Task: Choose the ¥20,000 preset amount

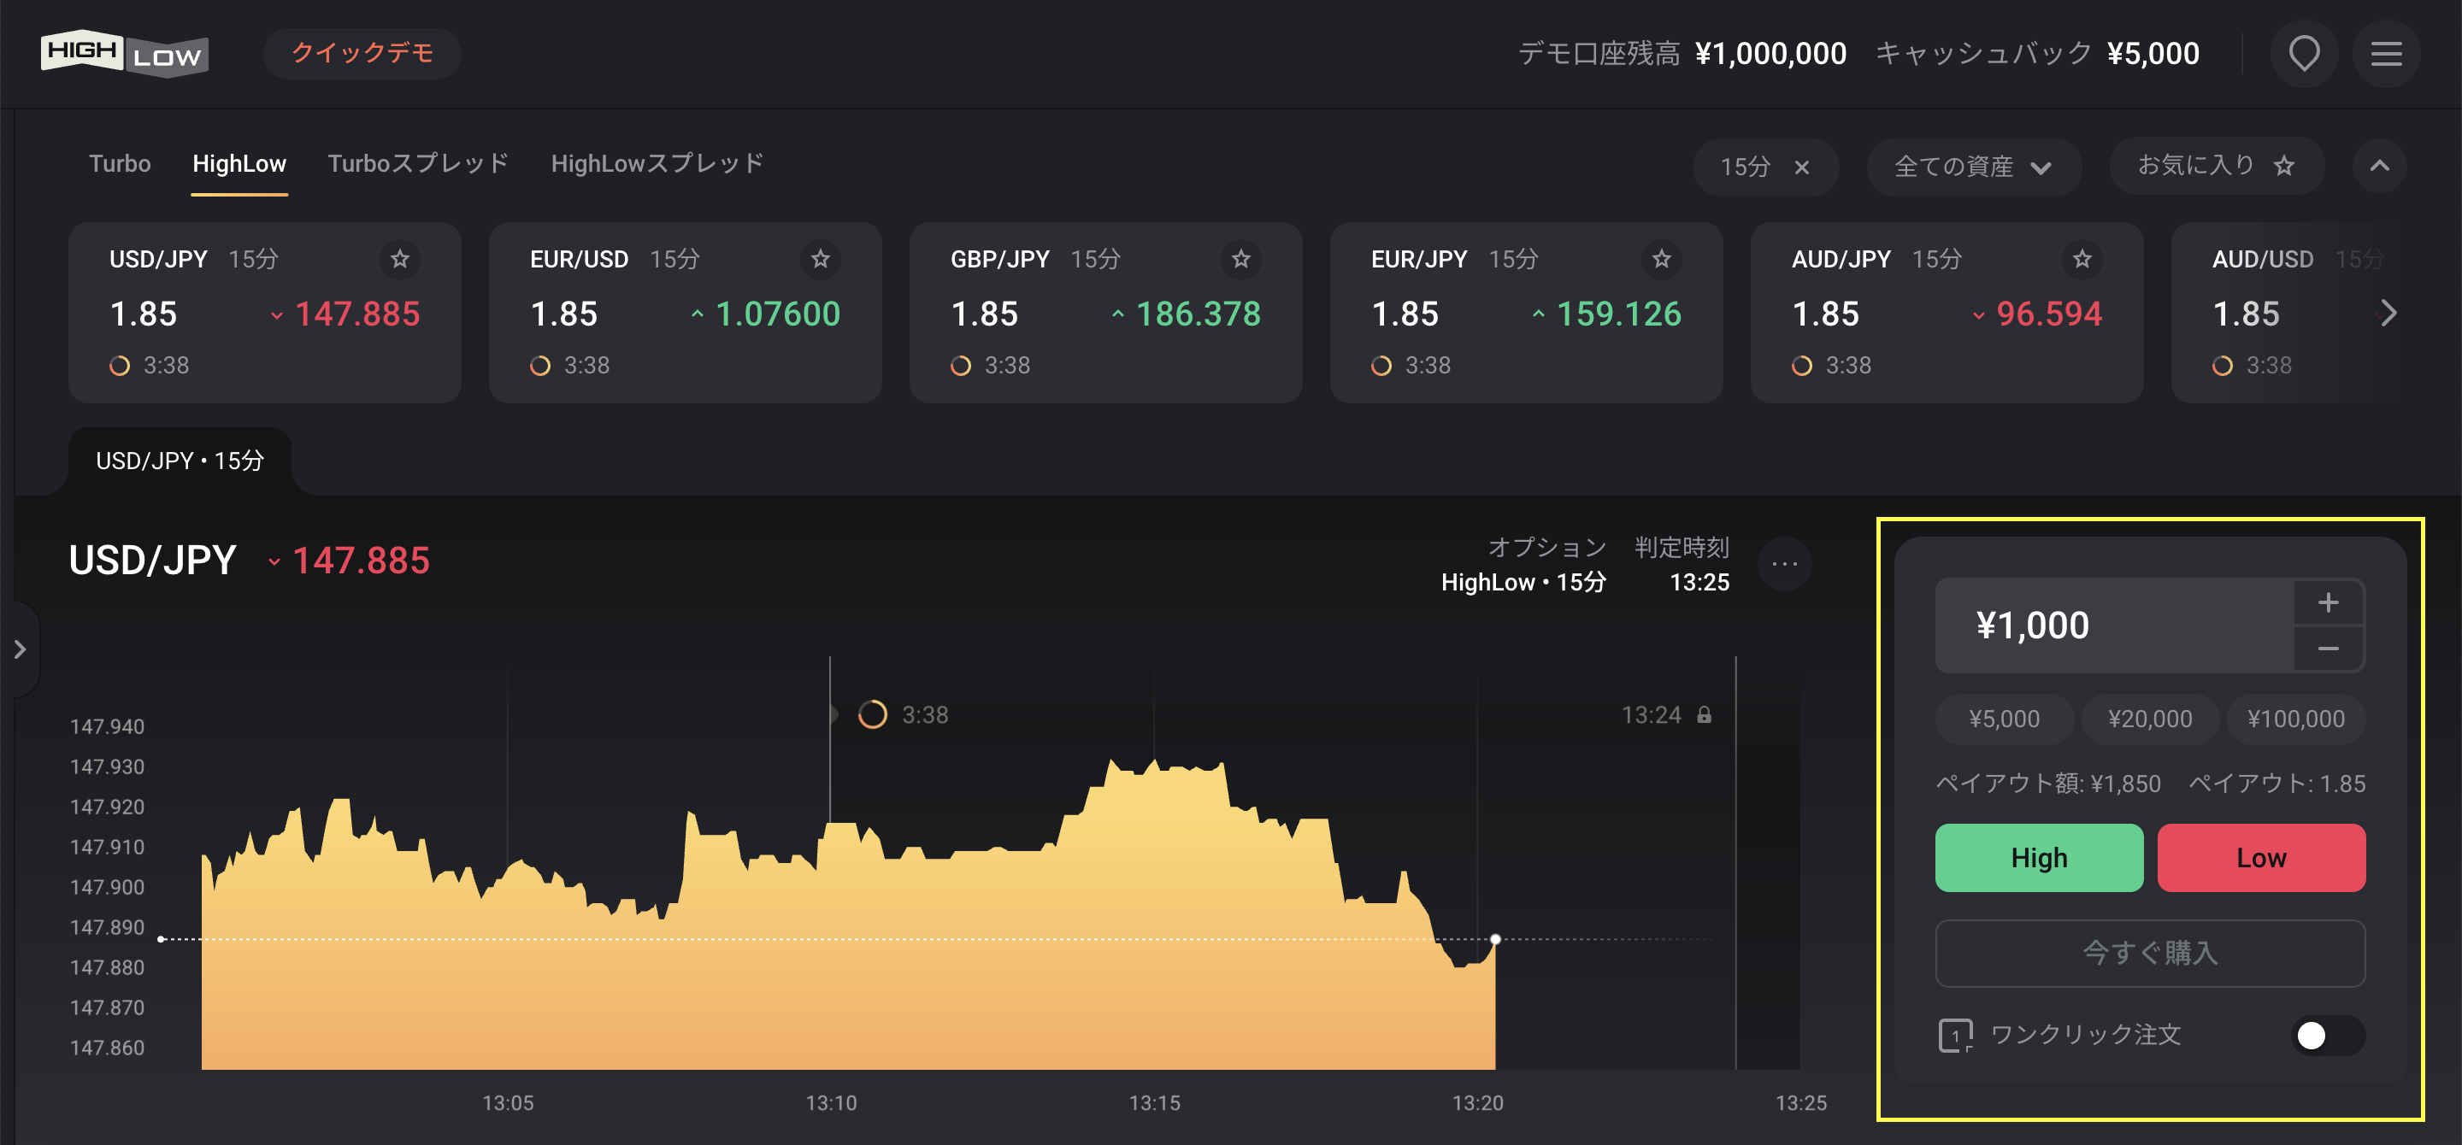Action: point(2149,718)
